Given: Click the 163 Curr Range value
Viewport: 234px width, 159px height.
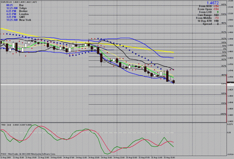Looking at the screenshot, I should point(216,15).
